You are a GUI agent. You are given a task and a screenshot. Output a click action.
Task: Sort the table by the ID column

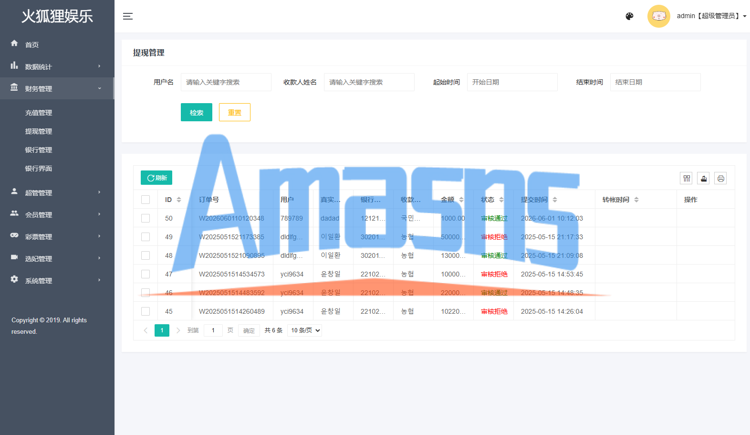179,200
